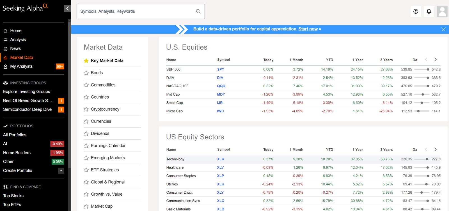The width and height of the screenshot is (449, 211).
Task: Click the Start now banner link
Action: pos(308,29)
